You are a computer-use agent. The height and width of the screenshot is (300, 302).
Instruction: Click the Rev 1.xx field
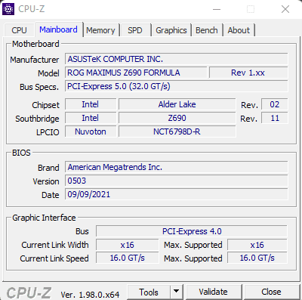tap(248, 73)
